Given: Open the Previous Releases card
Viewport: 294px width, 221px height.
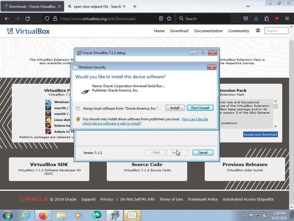Looking at the screenshot, I should click(x=245, y=169).
